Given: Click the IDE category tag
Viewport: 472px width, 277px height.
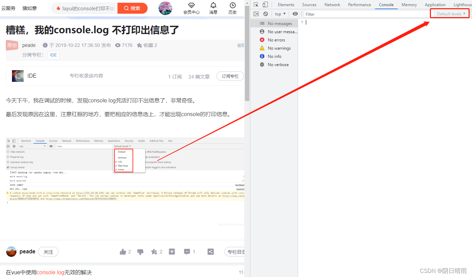Looking at the screenshot, I should point(53,55).
